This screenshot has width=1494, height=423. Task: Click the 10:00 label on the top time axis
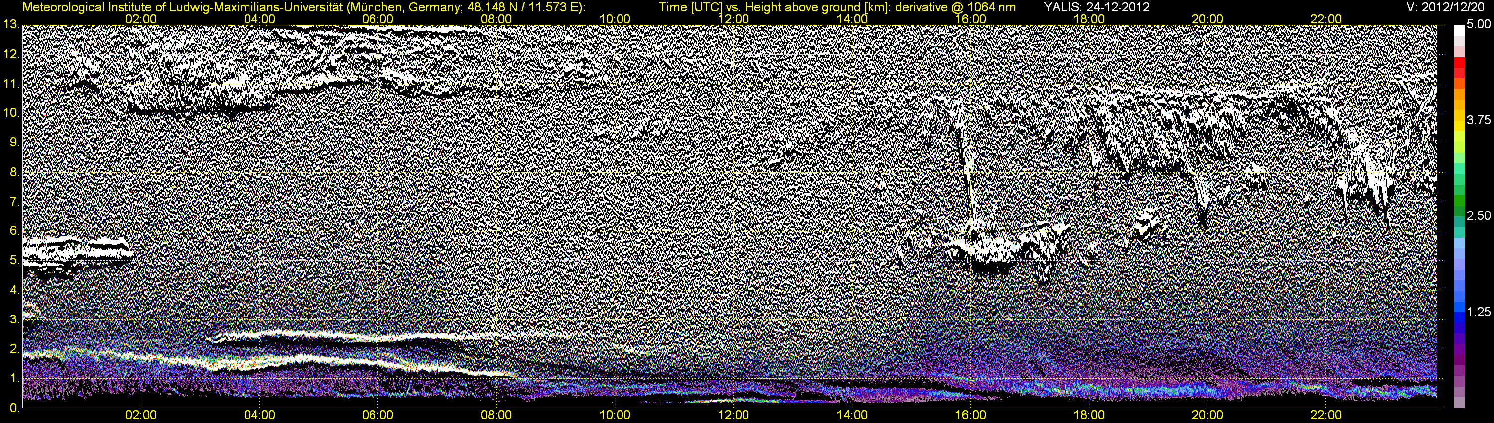click(x=615, y=19)
